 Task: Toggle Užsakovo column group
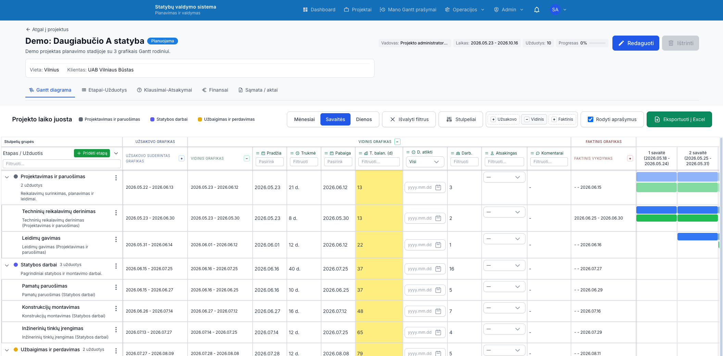[504, 119]
